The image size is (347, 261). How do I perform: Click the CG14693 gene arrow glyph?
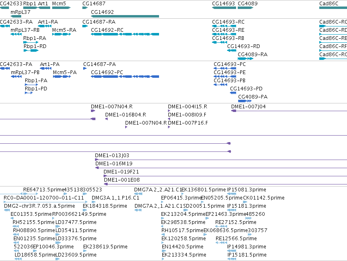pos(224,8)
